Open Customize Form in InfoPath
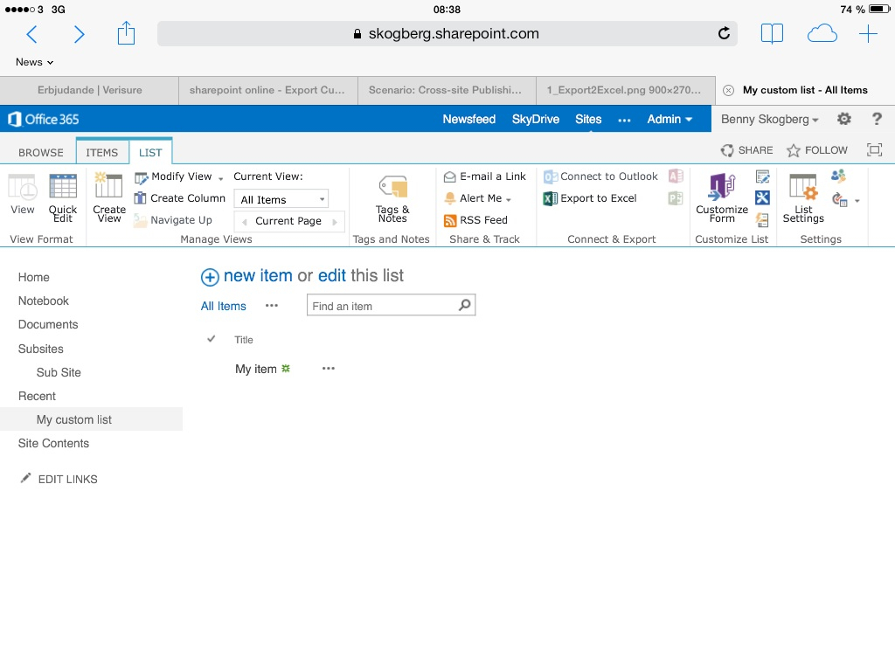This screenshot has height=671, width=895. click(x=721, y=198)
